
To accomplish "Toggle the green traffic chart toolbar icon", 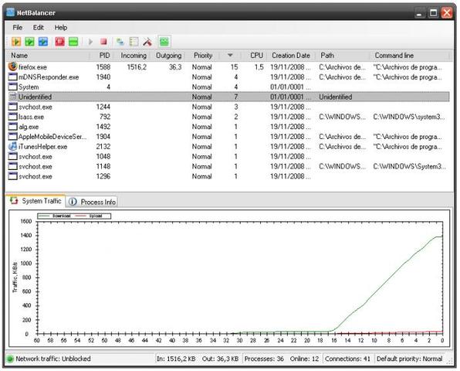I will coord(164,42).
